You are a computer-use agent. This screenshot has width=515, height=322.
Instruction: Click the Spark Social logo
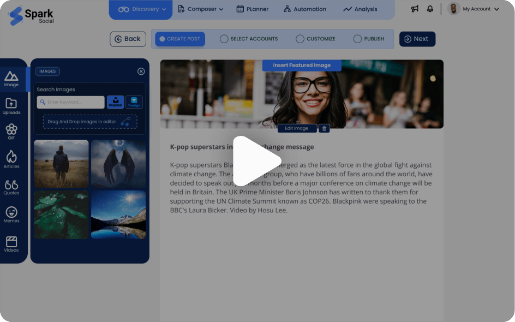coord(31,16)
